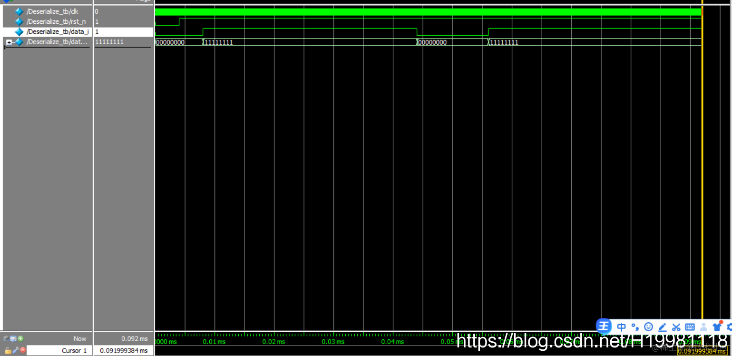Click the 0.02 ms timeline label
The image size is (732, 356).
pos(274,342)
